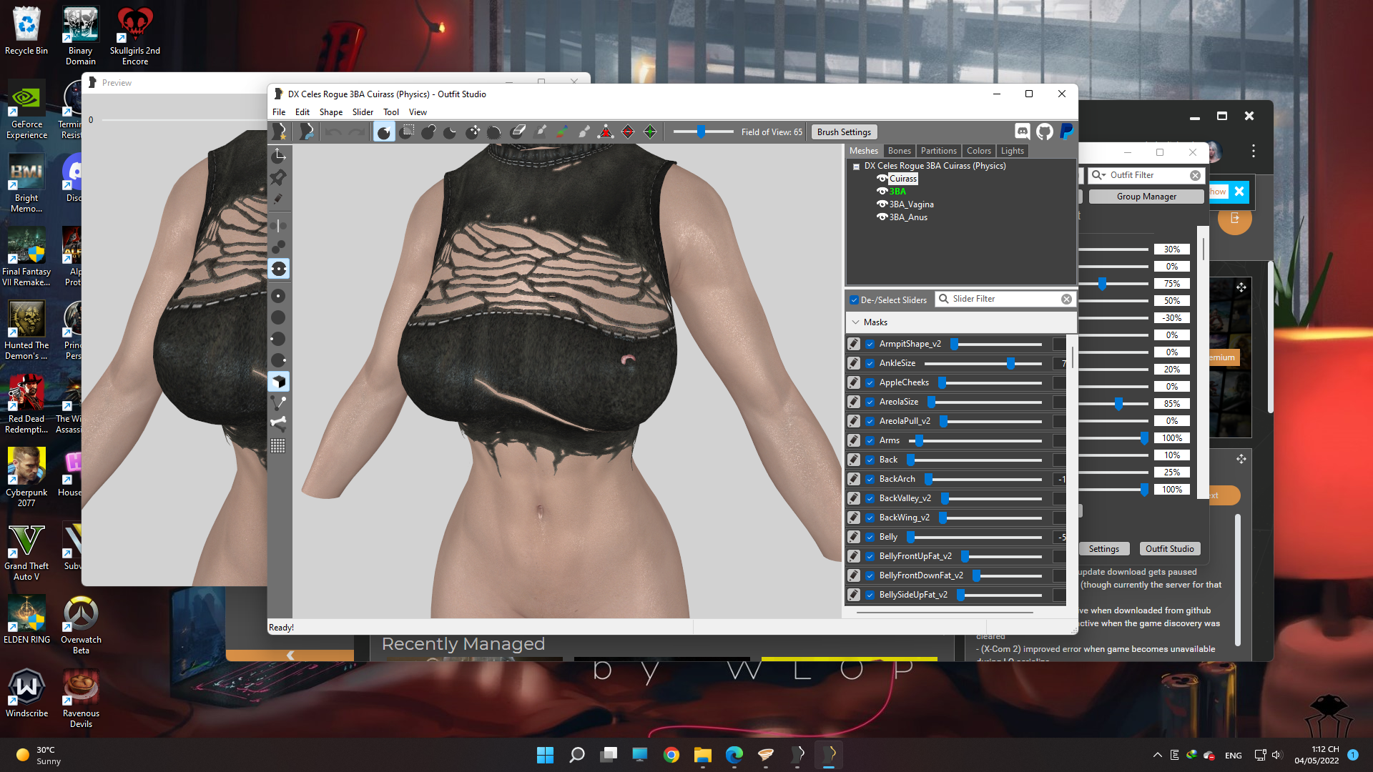Toggle visibility of 3BA mesh
The image size is (1373, 772).
pos(882,192)
